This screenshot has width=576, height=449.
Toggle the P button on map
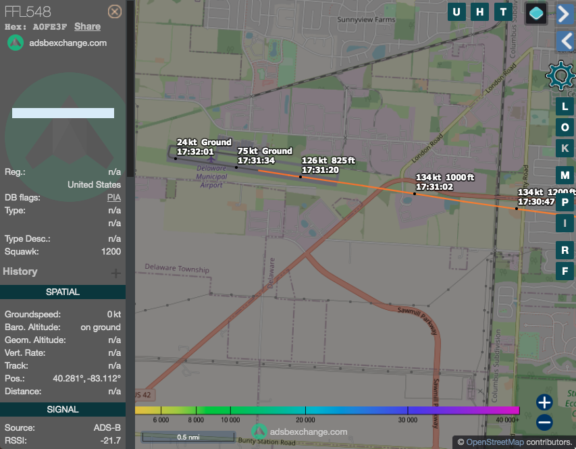coord(565,202)
